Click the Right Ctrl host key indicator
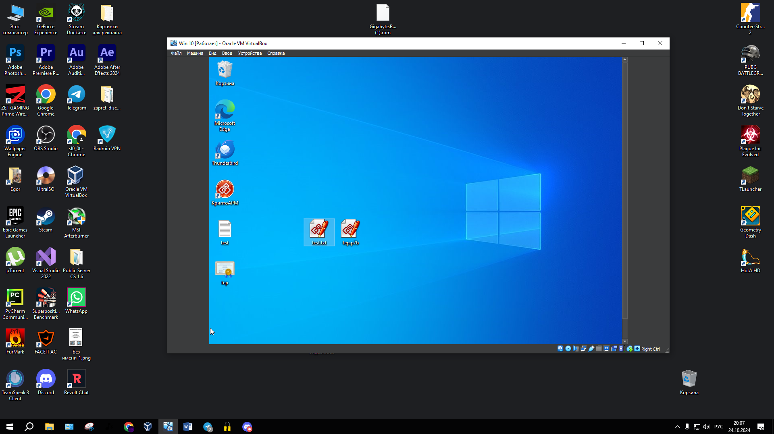The width and height of the screenshot is (774, 434). (650, 349)
